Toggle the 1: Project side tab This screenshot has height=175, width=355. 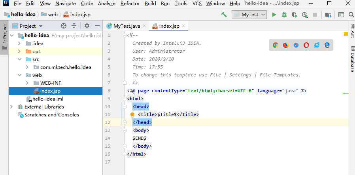tap(4, 37)
